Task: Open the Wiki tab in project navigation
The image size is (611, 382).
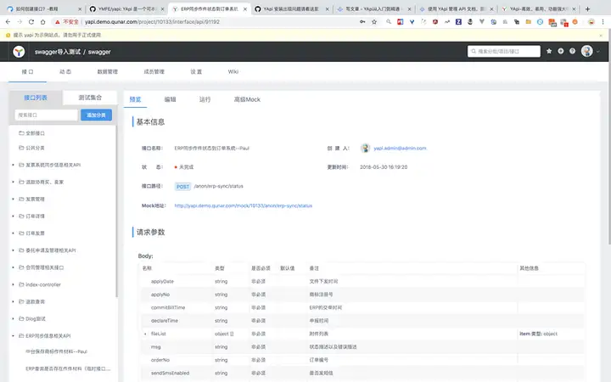Action: point(233,71)
